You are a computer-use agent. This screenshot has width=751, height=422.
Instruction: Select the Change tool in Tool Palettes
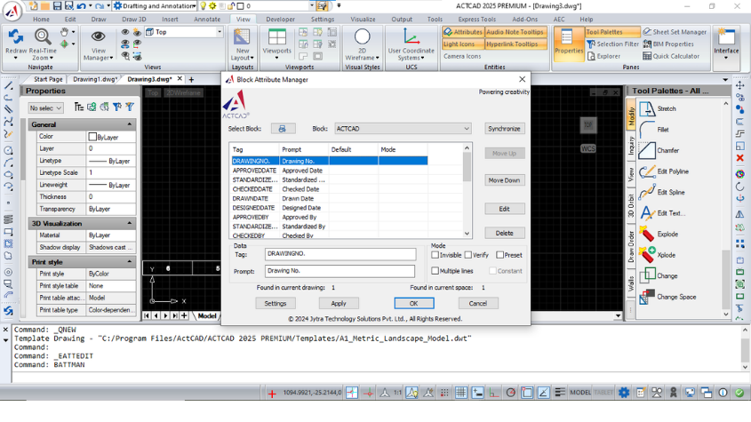659,276
